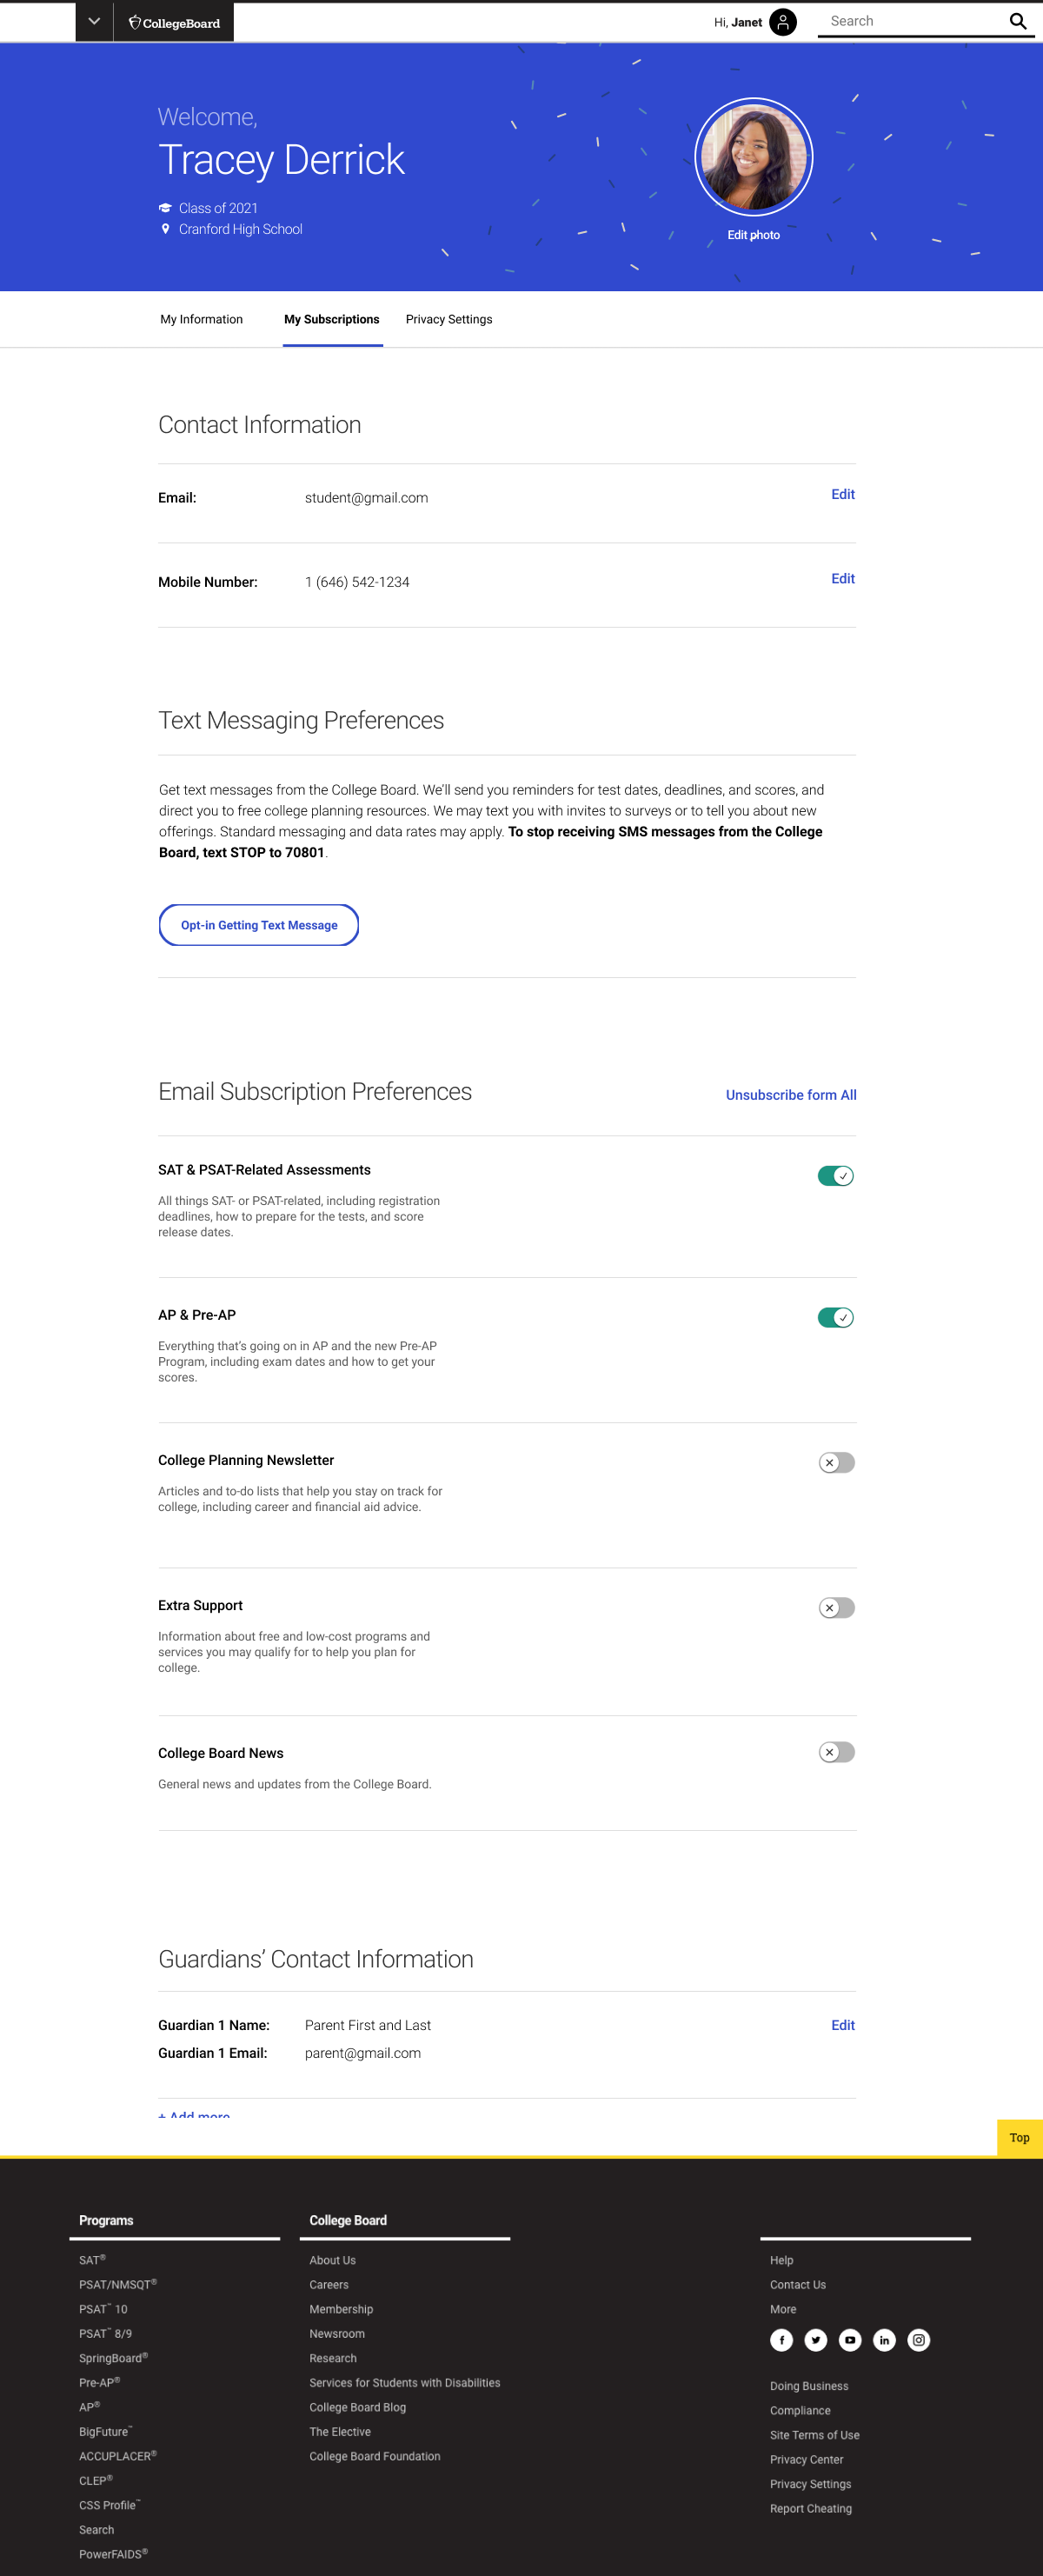Open College Board Foundation footer link
1043x2576 pixels.
(375, 2456)
